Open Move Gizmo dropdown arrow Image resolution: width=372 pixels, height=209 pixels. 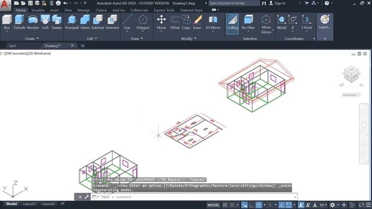(273, 30)
